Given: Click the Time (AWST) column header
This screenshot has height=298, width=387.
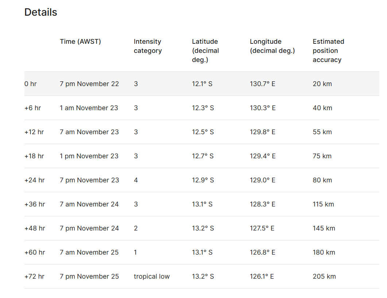Looking at the screenshot, I should [x=80, y=42].
